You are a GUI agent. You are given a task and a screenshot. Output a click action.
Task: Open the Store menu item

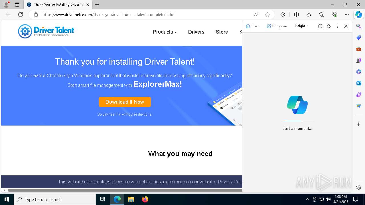coord(222,32)
